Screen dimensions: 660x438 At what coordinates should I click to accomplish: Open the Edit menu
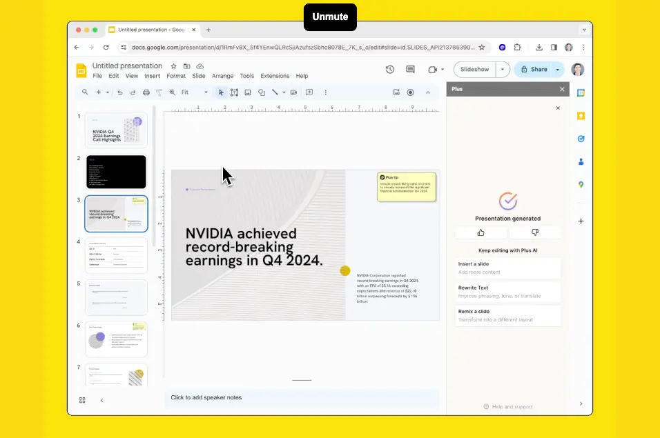(x=114, y=76)
